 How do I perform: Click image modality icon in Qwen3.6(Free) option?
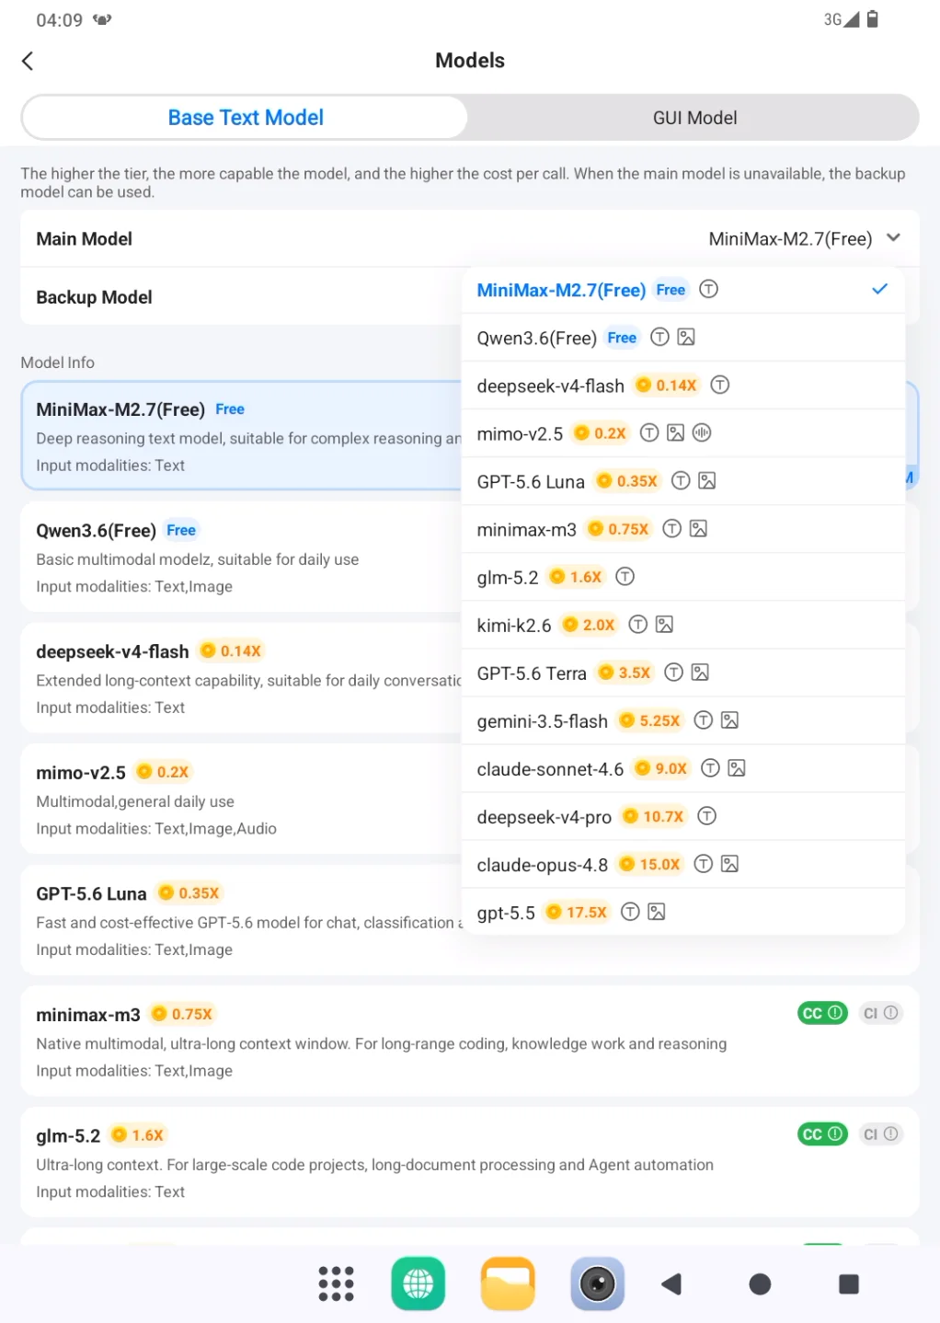[x=686, y=337]
